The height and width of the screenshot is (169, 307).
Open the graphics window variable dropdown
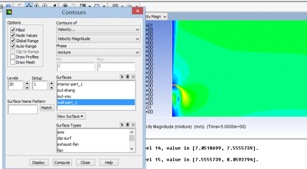coord(165,17)
